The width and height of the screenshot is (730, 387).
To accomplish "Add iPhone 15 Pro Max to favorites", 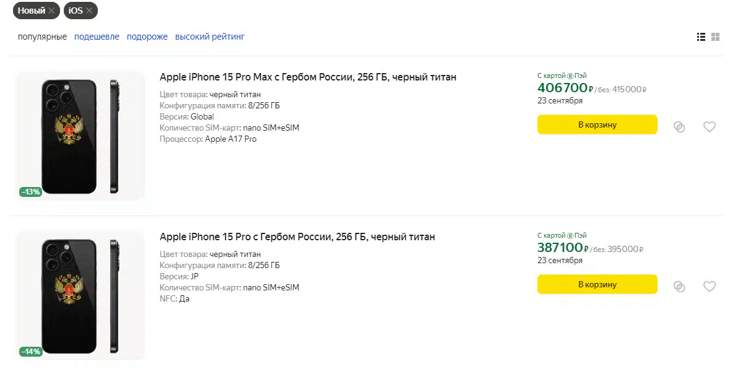I will [709, 126].
